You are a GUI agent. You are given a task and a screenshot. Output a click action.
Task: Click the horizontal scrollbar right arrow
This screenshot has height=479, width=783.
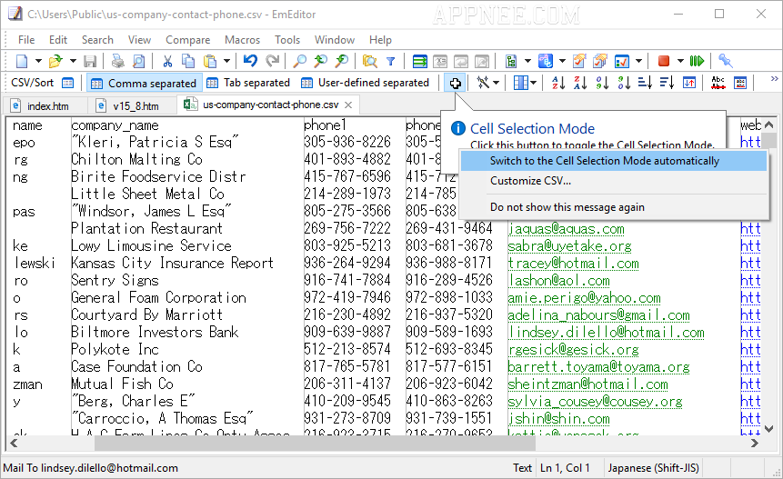[x=755, y=443]
